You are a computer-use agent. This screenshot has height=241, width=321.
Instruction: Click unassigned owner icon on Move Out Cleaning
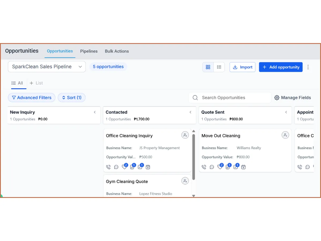tap(285, 135)
